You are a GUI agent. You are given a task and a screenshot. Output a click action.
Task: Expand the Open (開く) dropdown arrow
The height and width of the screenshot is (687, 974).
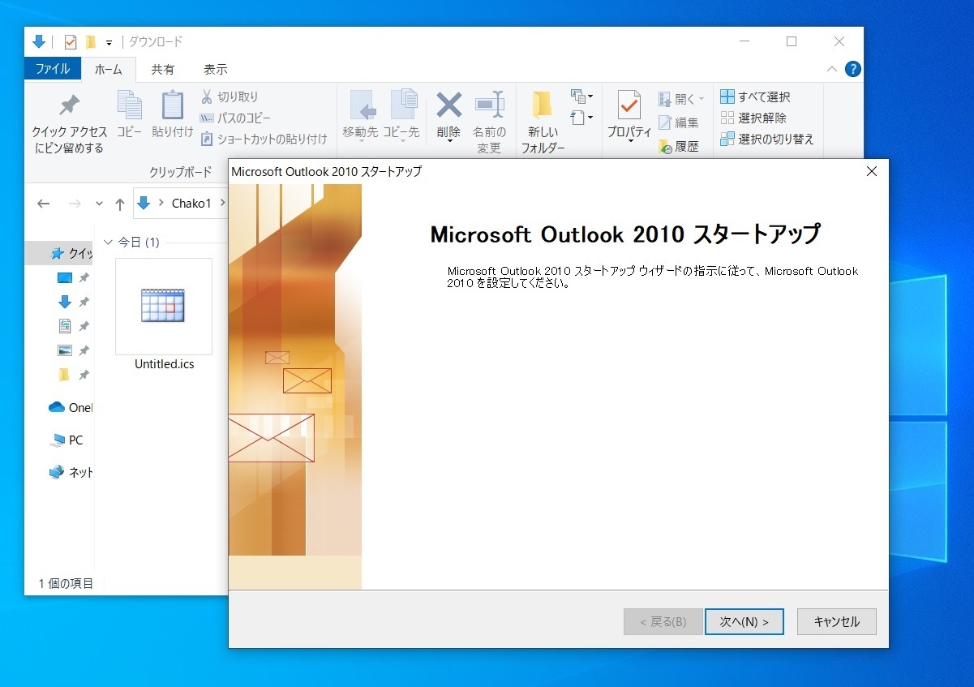click(x=701, y=99)
